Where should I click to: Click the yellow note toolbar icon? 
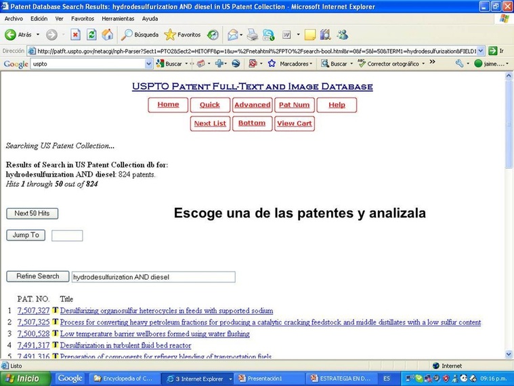(x=309, y=35)
